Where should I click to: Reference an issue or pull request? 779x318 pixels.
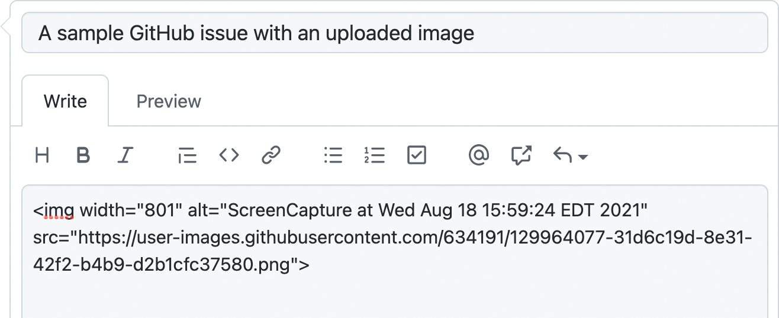[x=521, y=155]
